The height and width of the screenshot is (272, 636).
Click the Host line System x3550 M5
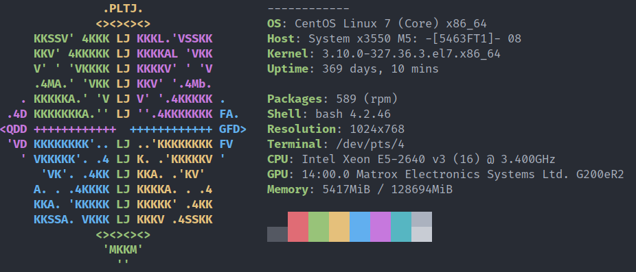point(394,39)
